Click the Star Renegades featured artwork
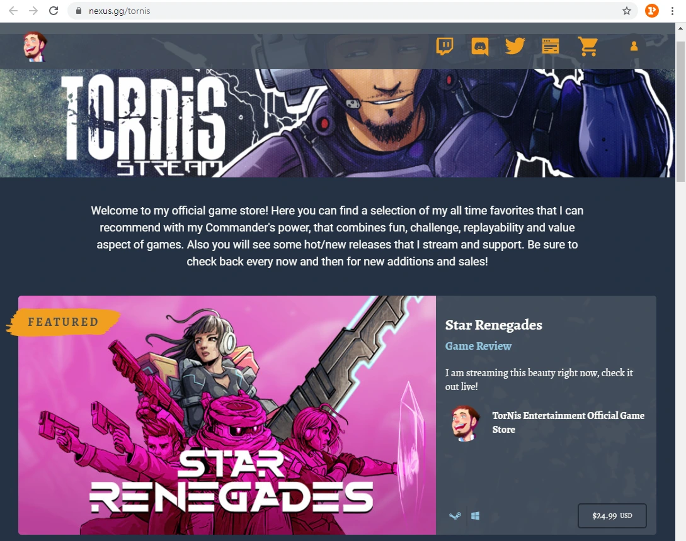The width and height of the screenshot is (686, 541). point(227,415)
